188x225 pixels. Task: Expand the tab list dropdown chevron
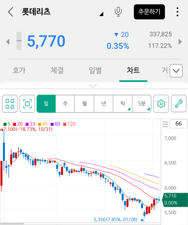coord(176,71)
